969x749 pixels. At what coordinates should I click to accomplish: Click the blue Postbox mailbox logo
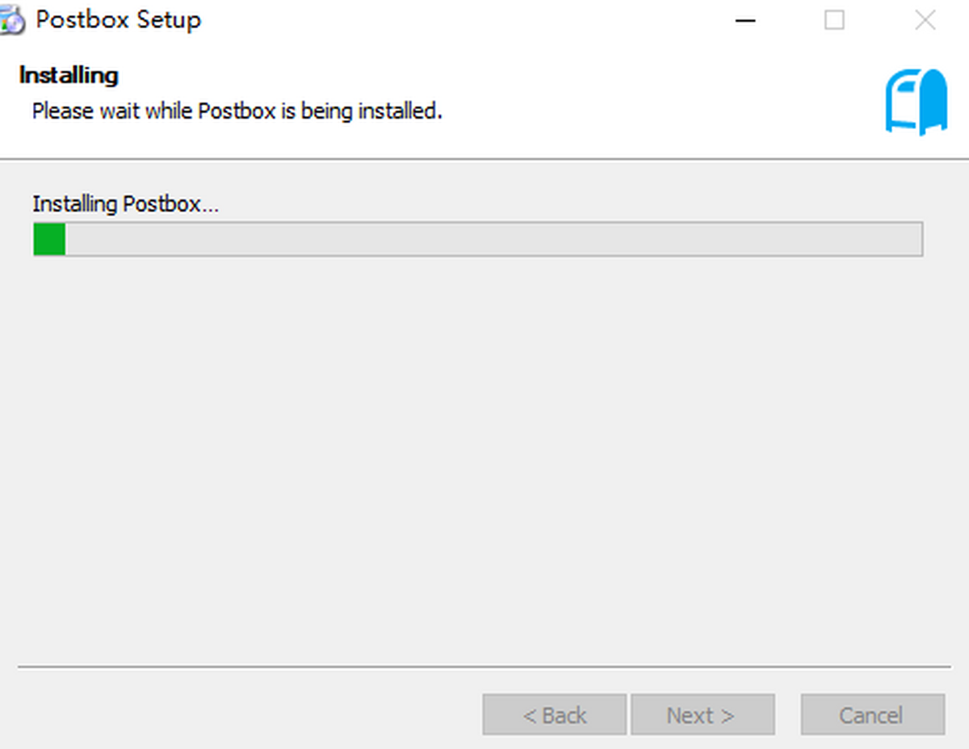(x=916, y=102)
